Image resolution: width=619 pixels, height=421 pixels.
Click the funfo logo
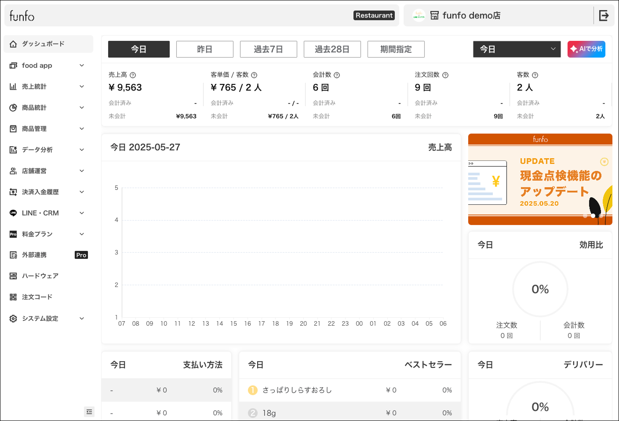click(x=22, y=16)
